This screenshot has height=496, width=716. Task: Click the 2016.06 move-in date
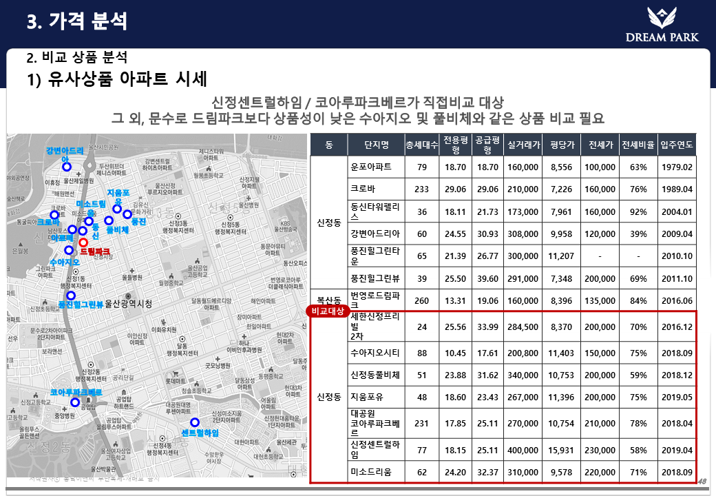tap(677, 301)
